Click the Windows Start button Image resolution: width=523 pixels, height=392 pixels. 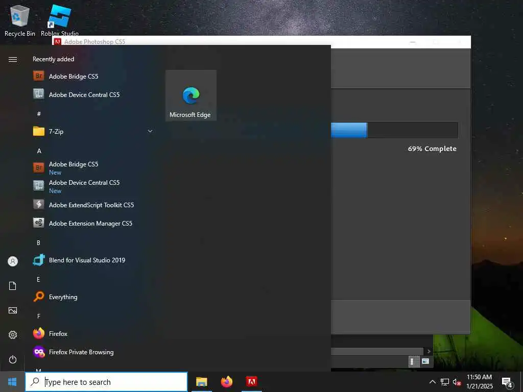[12, 382]
